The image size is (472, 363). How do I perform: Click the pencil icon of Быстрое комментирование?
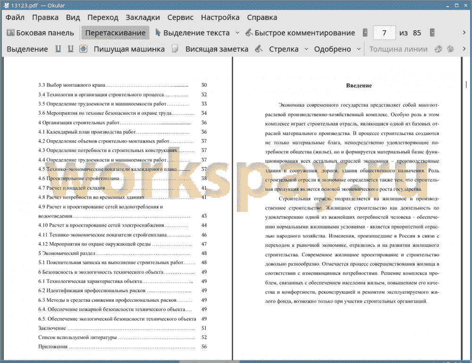coord(249,33)
